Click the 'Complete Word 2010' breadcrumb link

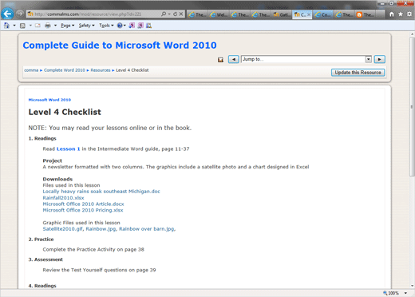pyautogui.click(x=65, y=70)
